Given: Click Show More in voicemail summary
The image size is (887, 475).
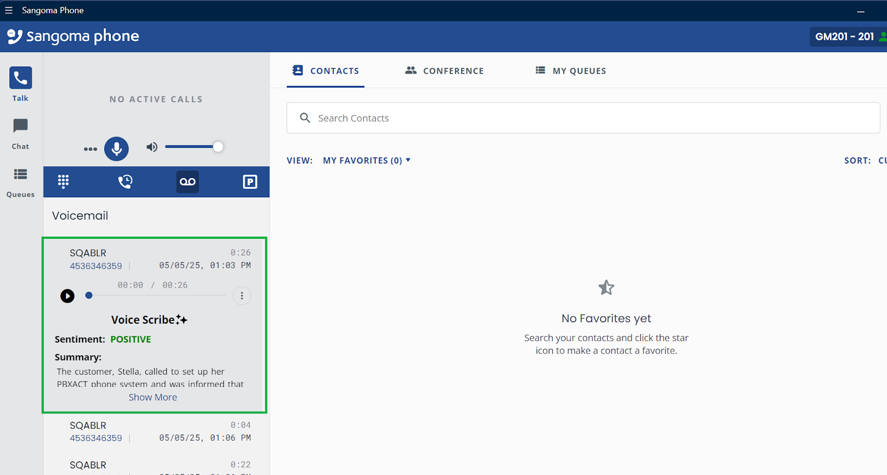Looking at the screenshot, I should click(x=153, y=397).
